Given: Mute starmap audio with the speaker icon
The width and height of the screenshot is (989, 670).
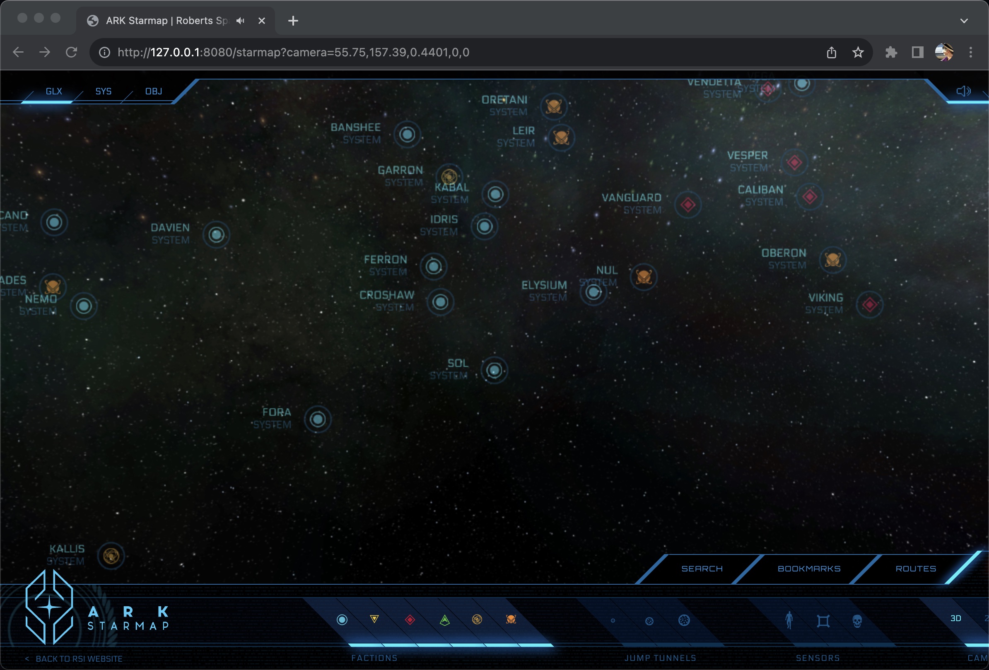Looking at the screenshot, I should (962, 91).
